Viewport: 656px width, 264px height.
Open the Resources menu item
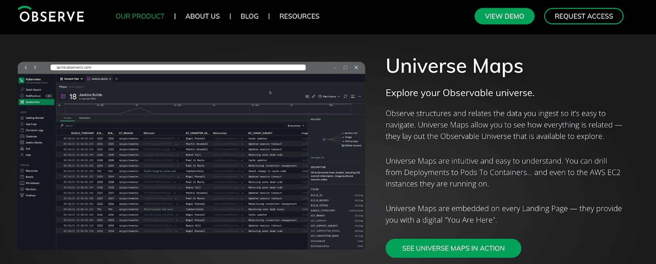pos(299,16)
